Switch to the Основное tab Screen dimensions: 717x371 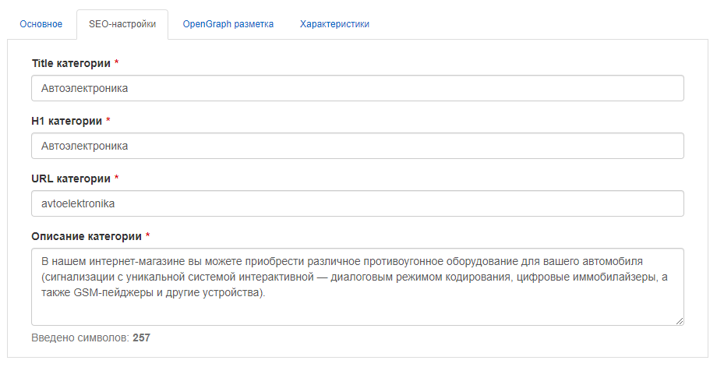[41, 24]
